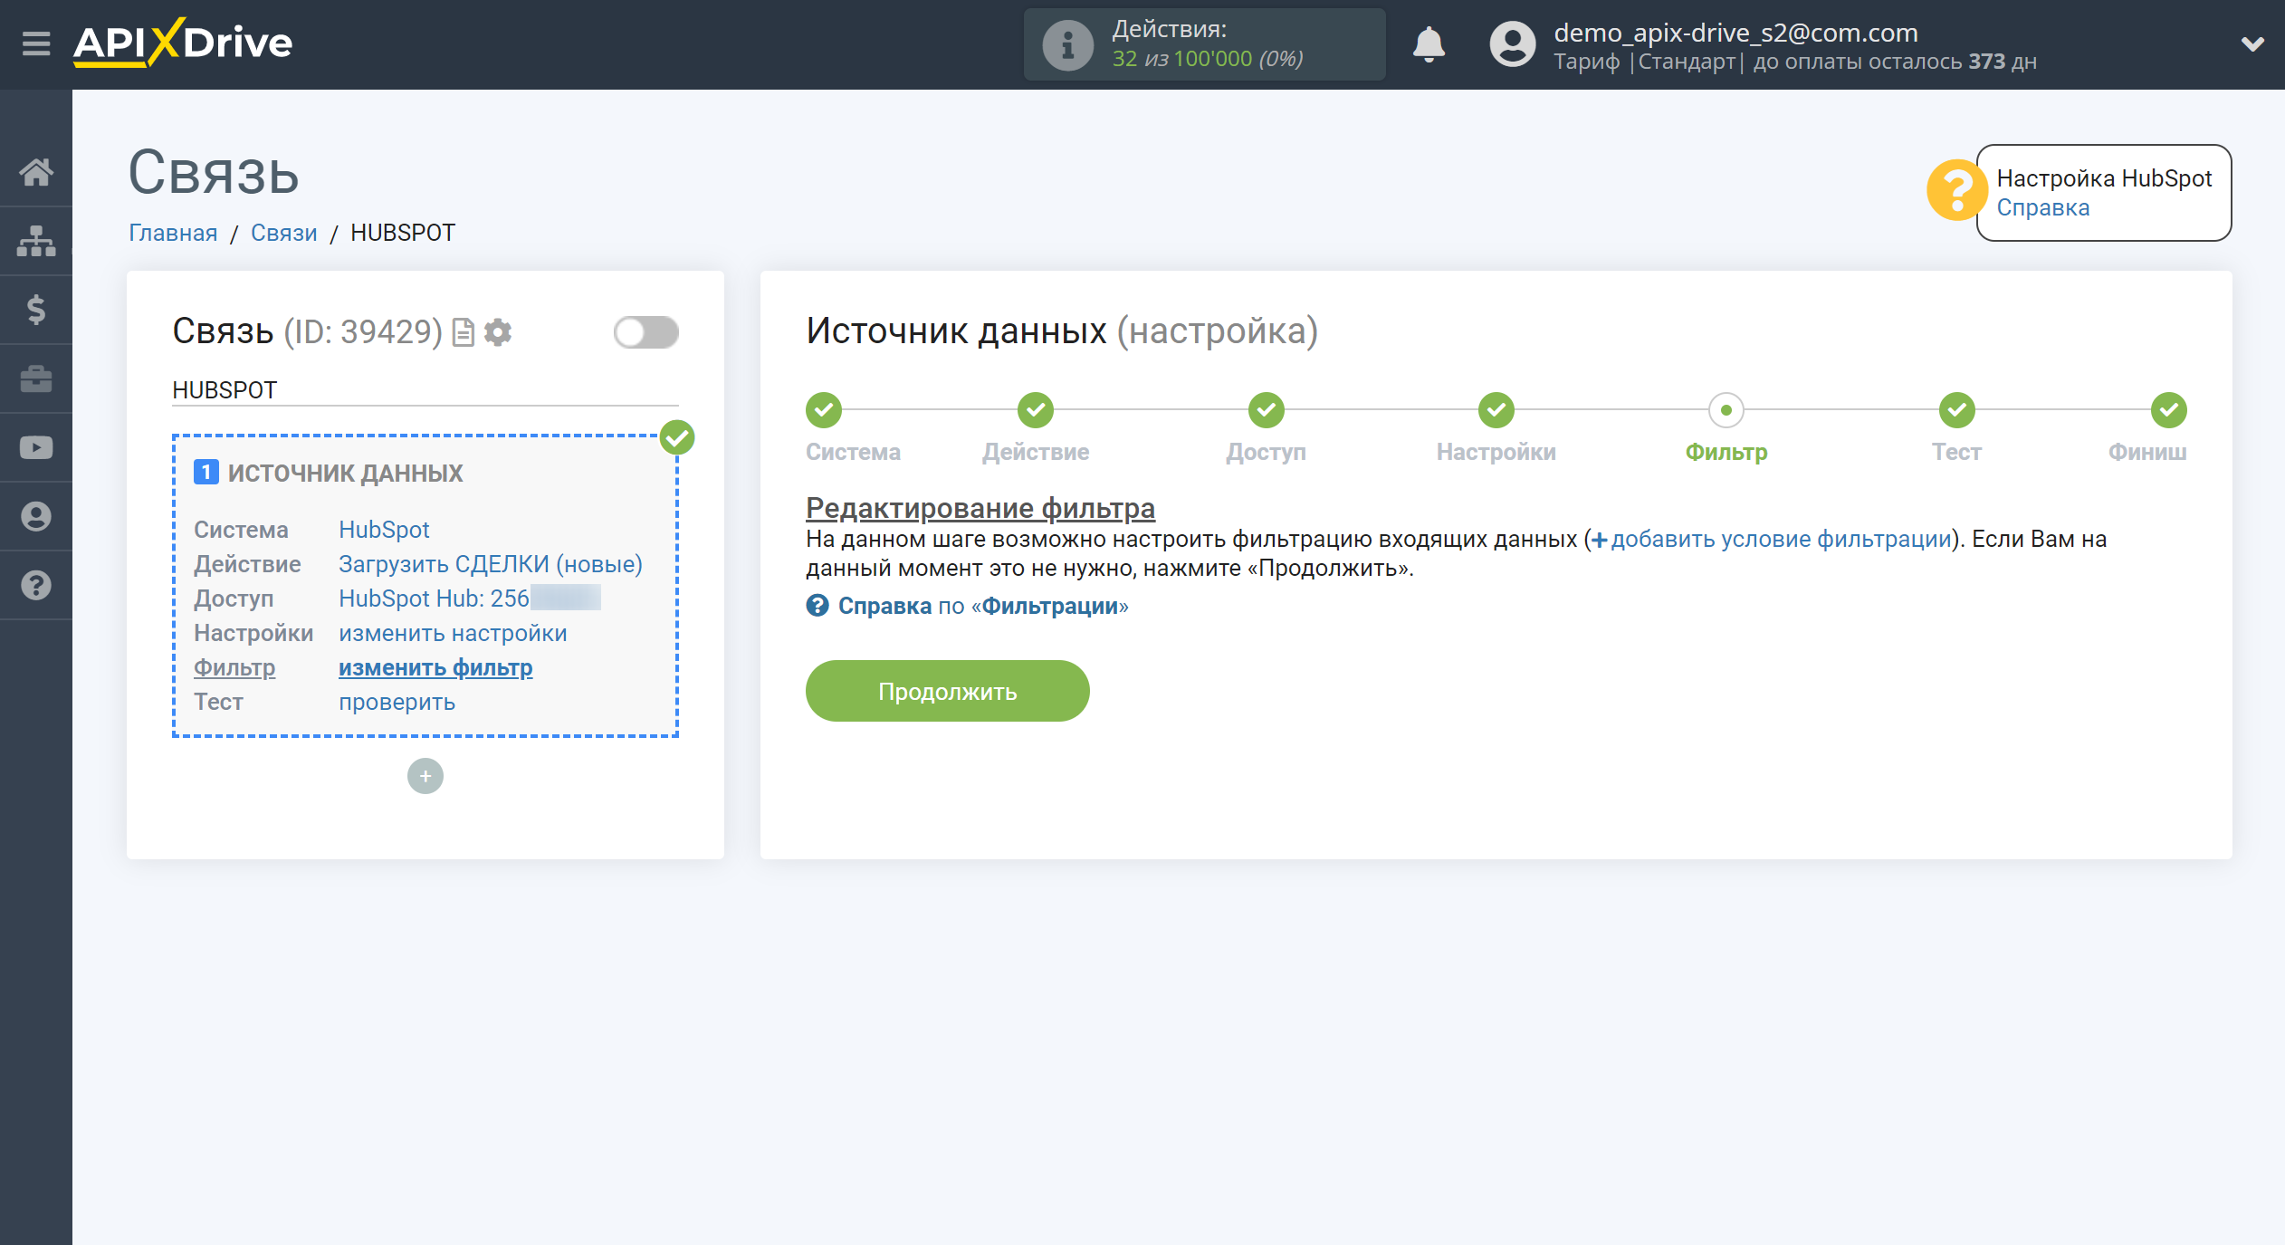Open the user profile sidebar icon
The height and width of the screenshot is (1245, 2285).
(x=36, y=516)
